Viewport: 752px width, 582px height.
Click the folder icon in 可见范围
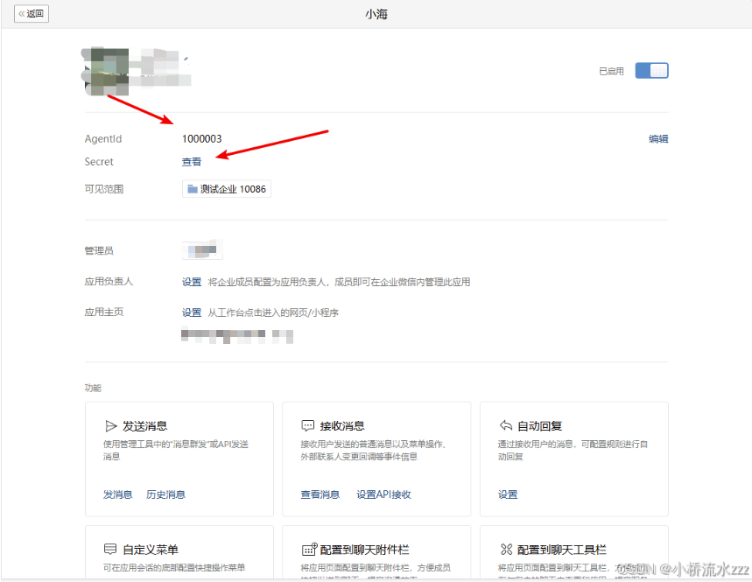193,189
